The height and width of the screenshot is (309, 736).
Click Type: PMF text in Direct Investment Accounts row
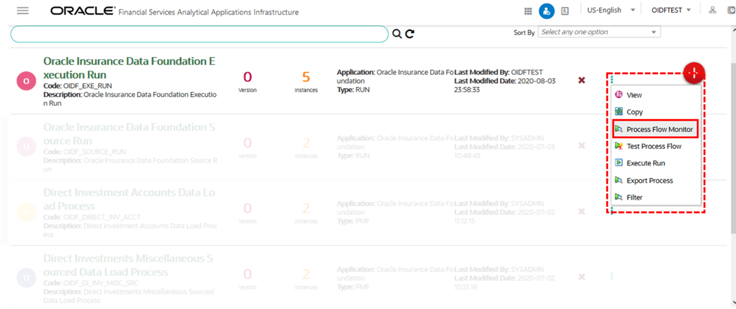pyautogui.click(x=353, y=220)
